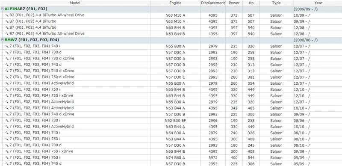Select the BMW 7 (F01, F02, F03, F04) group row
This screenshot has width=342, height=166.
pyautogui.click(x=171, y=40)
